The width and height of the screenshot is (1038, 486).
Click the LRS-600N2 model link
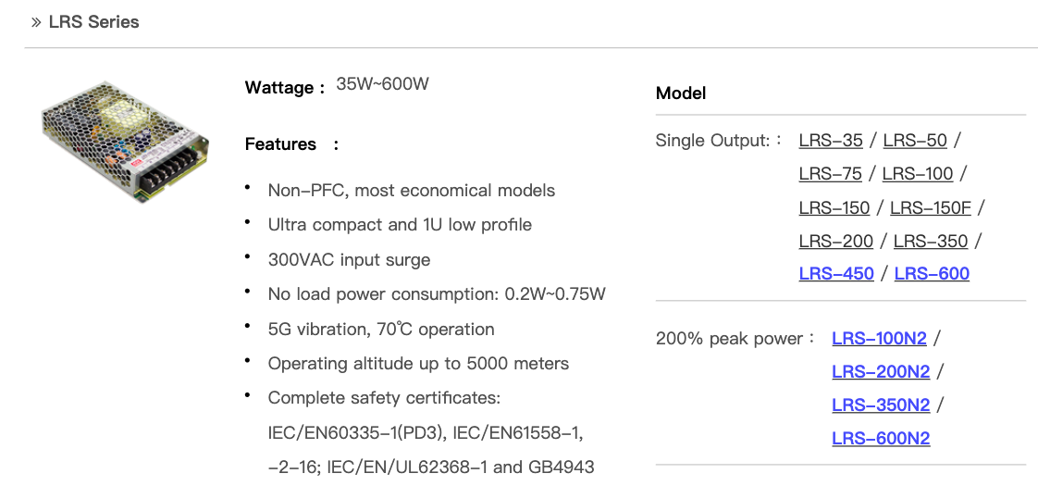(881, 439)
